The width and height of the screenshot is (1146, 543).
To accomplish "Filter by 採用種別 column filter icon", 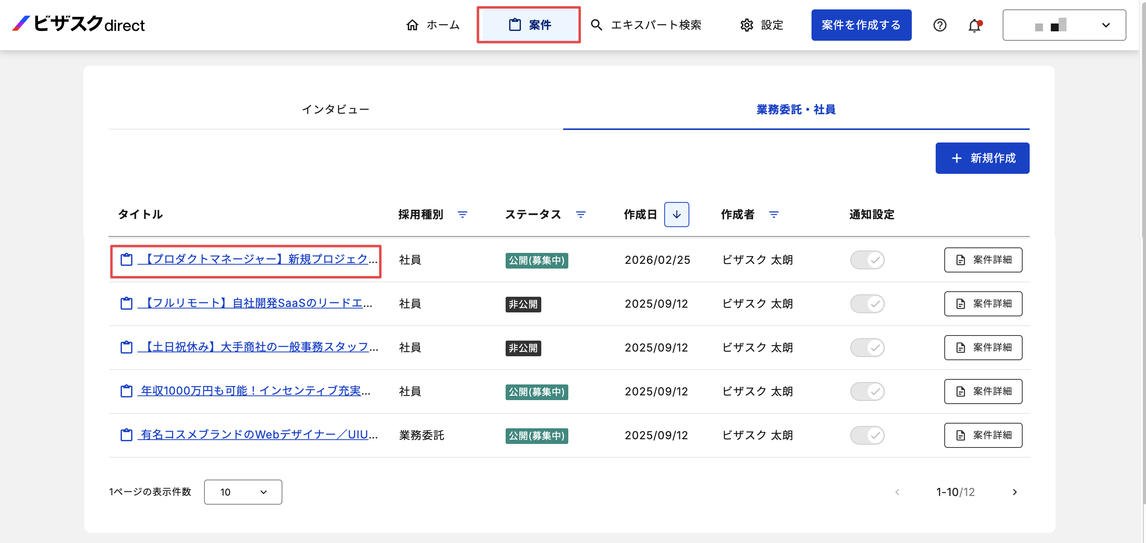I will [463, 215].
